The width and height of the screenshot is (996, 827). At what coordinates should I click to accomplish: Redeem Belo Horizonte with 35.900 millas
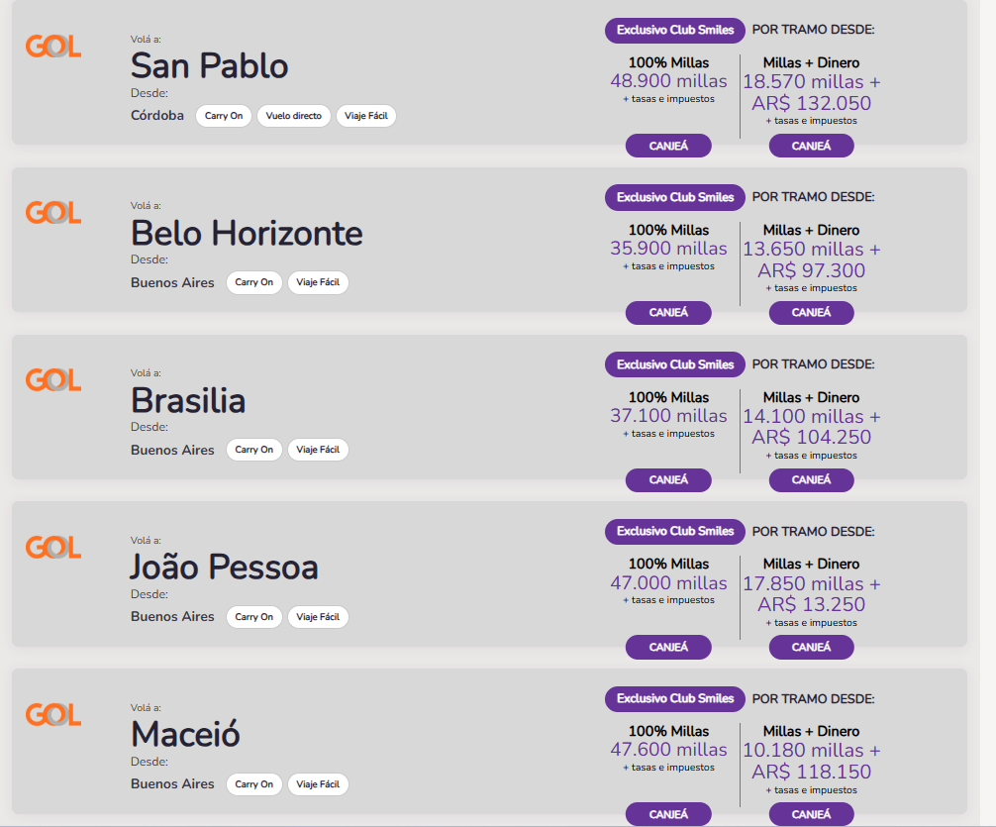pyautogui.click(x=668, y=312)
